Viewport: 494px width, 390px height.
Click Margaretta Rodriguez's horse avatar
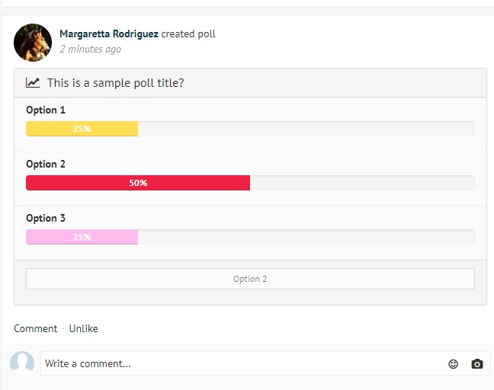[33, 43]
